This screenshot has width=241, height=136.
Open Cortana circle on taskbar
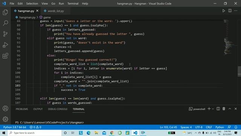click(x=65, y=133)
